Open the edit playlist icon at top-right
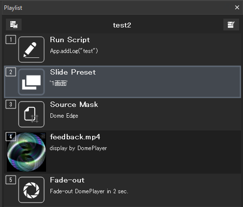The height and width of the screenshot is (207, 243). (231, 25)
